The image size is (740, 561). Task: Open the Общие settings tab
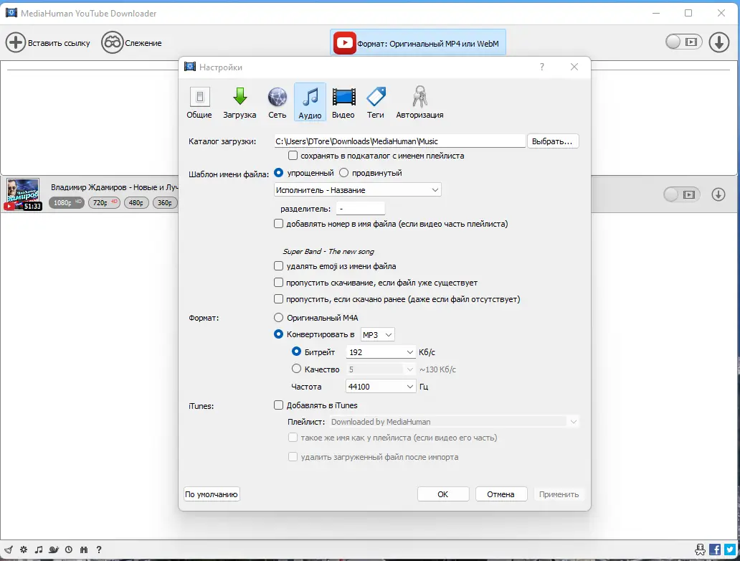(199, 102)
